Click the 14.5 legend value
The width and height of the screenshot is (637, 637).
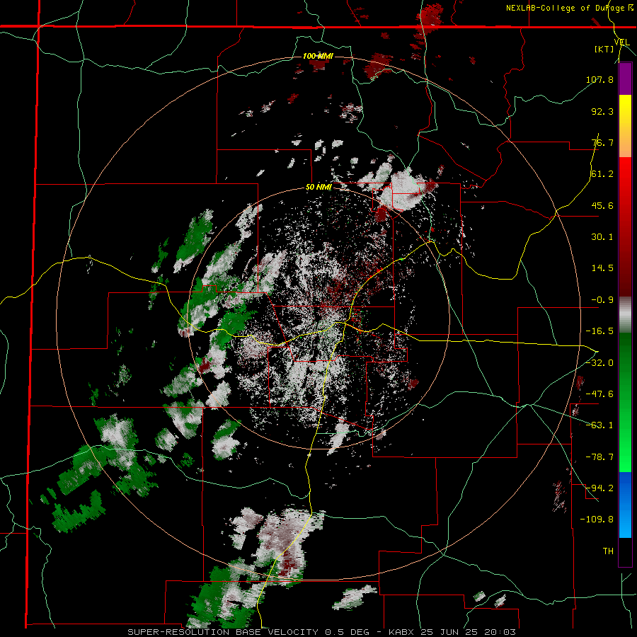coord(602,268)
